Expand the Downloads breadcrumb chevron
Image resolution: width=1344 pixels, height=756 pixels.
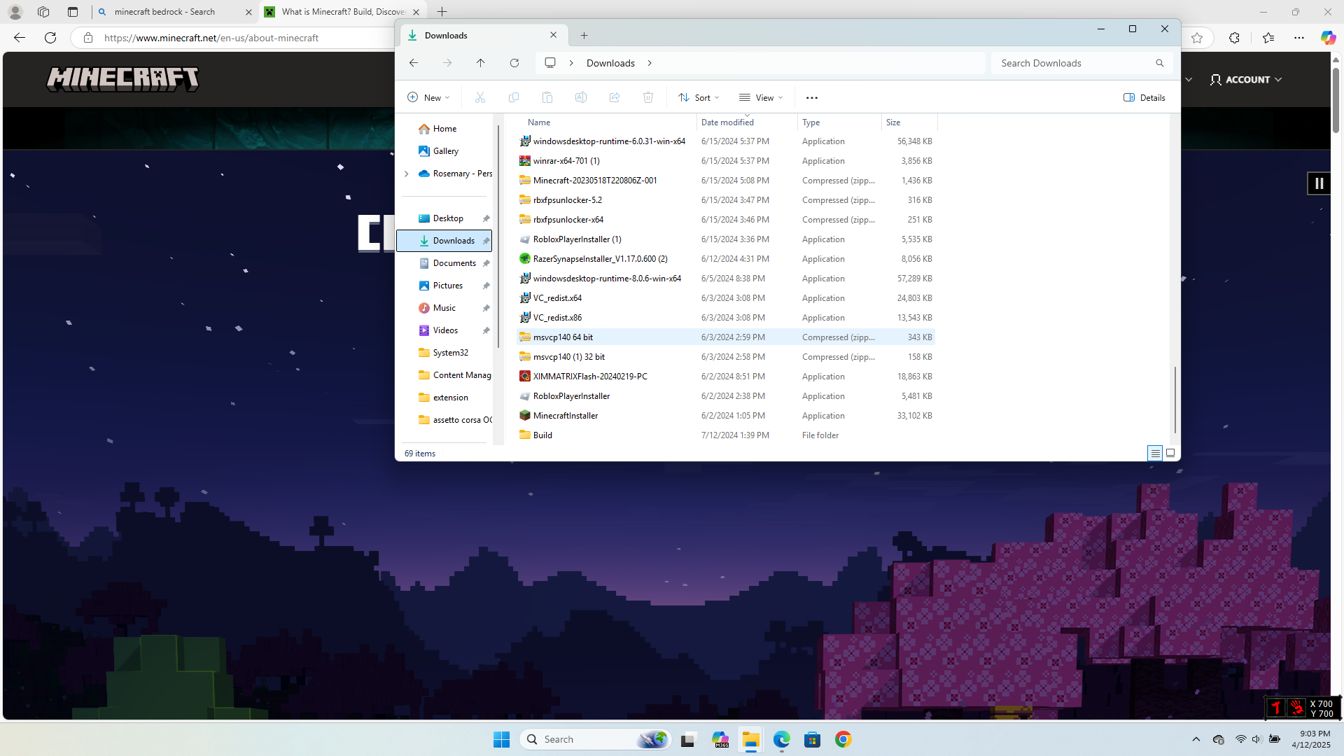coord(650,63)
